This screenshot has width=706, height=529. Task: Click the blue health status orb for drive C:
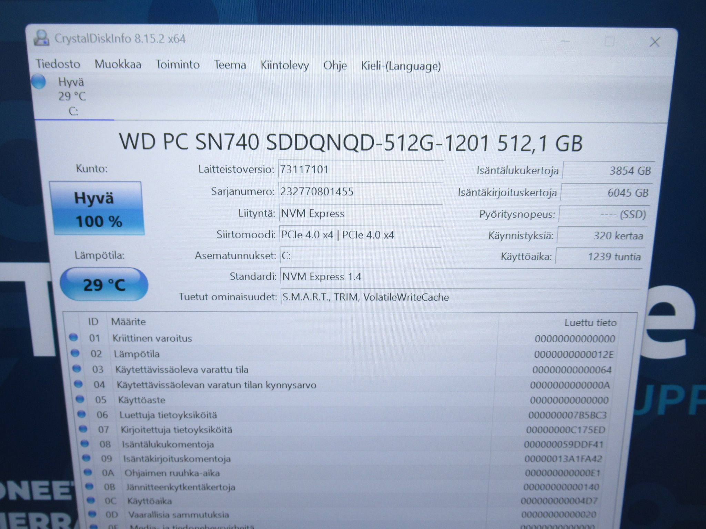tap(39, 82)
